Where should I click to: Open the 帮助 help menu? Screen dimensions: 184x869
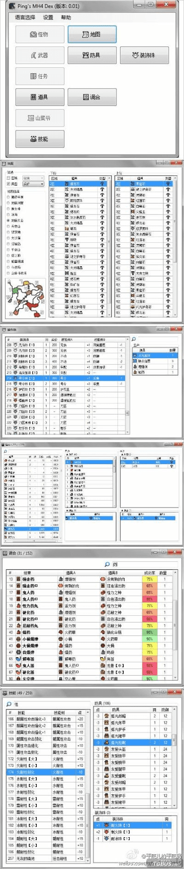click(66, 17)
